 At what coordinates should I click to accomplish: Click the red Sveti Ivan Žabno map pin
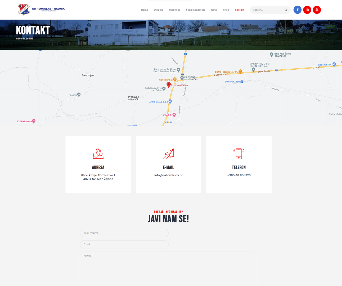tap(168, 84)
